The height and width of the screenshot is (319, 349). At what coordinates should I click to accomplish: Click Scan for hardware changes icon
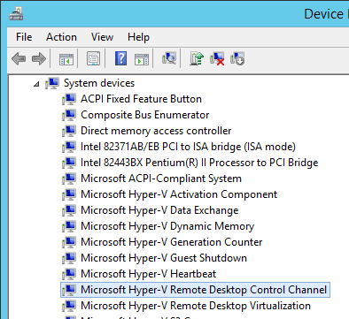(x=169, y=58)
